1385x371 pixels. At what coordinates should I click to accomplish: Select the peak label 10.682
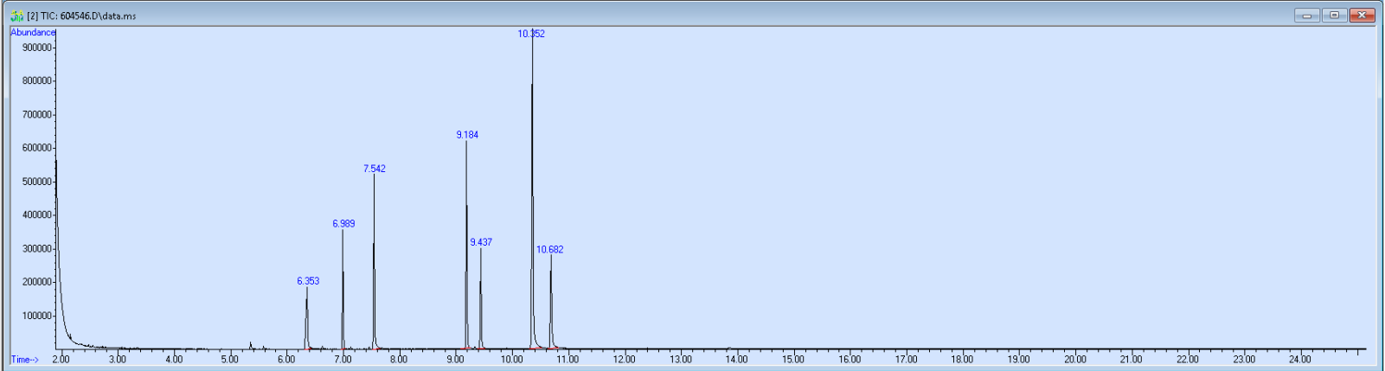point(549,250)
